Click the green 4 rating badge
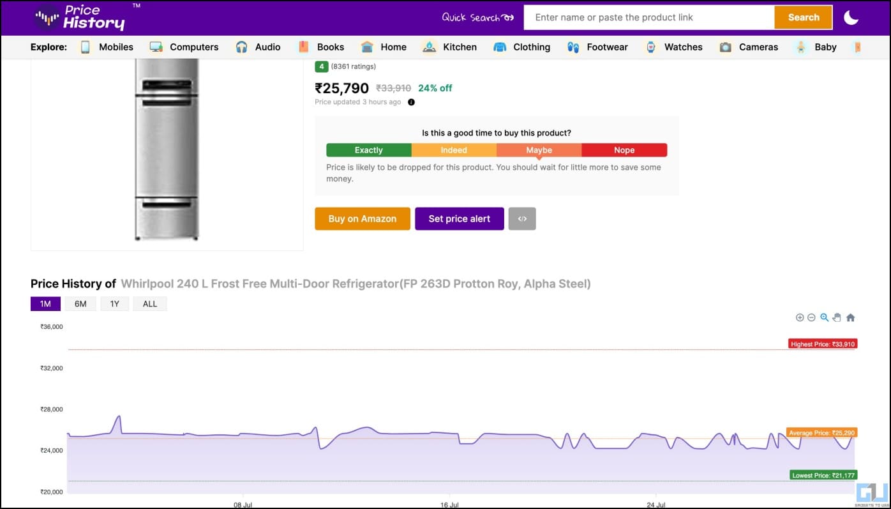 point(321,66)
